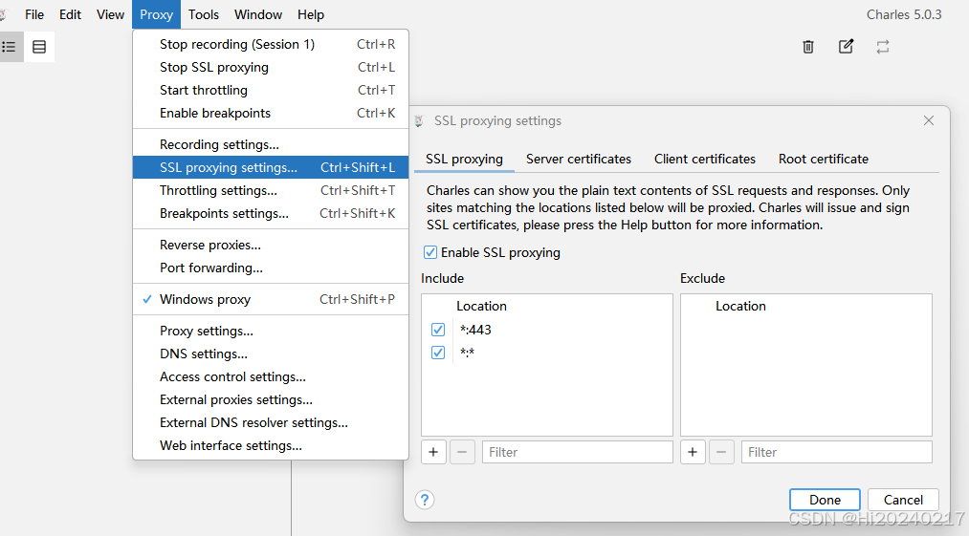Open the View menu

(110, 14)
